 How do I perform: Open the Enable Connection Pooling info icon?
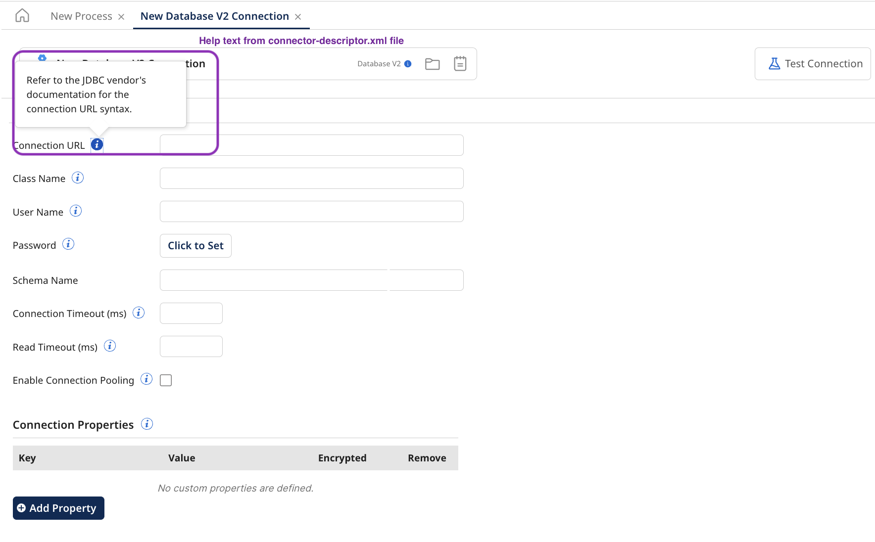[146, 379]
